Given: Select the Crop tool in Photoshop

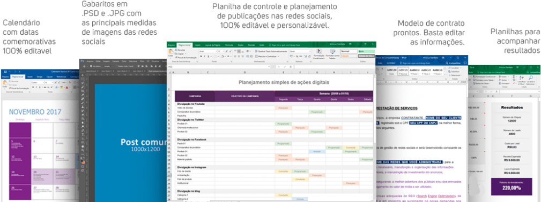Looking at the screenshot, I should [83, 91].
